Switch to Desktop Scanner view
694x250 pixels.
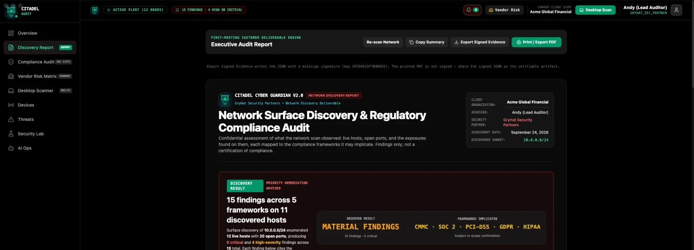pyautogui.click(x=40, y=91)
